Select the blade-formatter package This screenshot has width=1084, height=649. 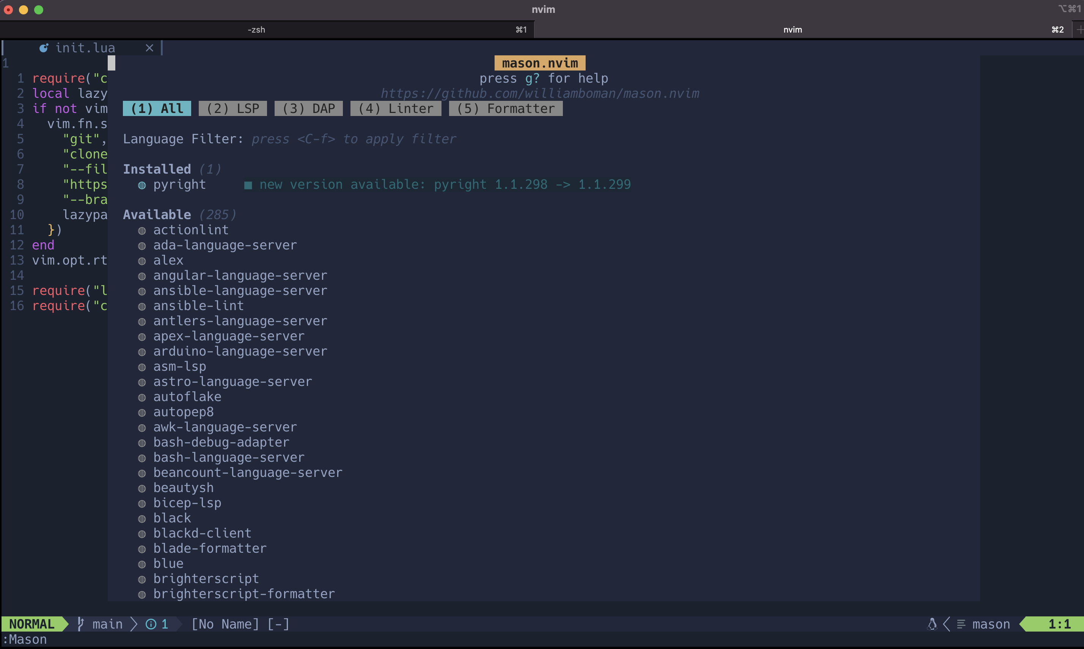[x=209, y=548]
